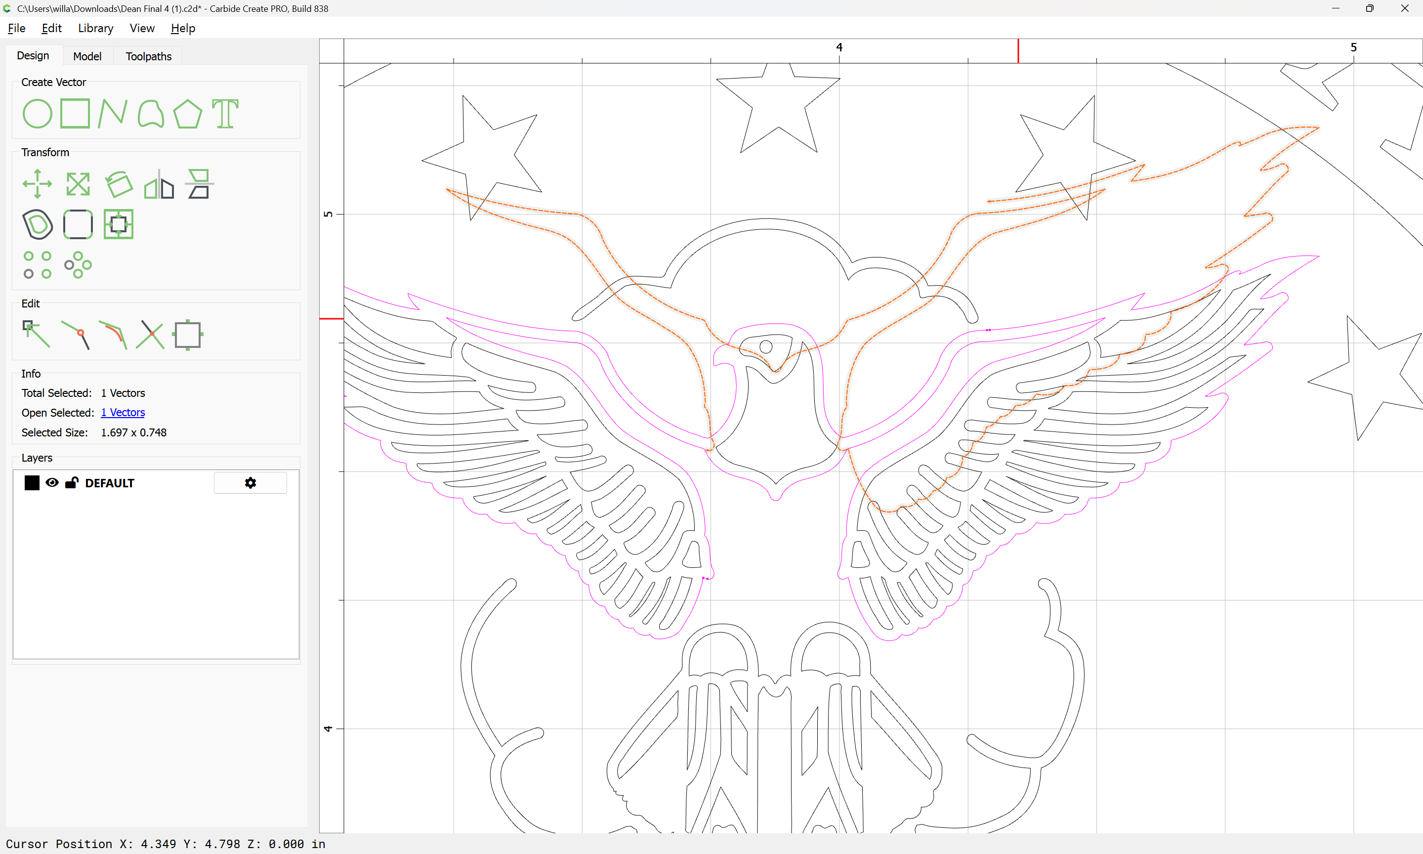
Task: Open DEFAULT layer settings gear
Action: (250, 483)
